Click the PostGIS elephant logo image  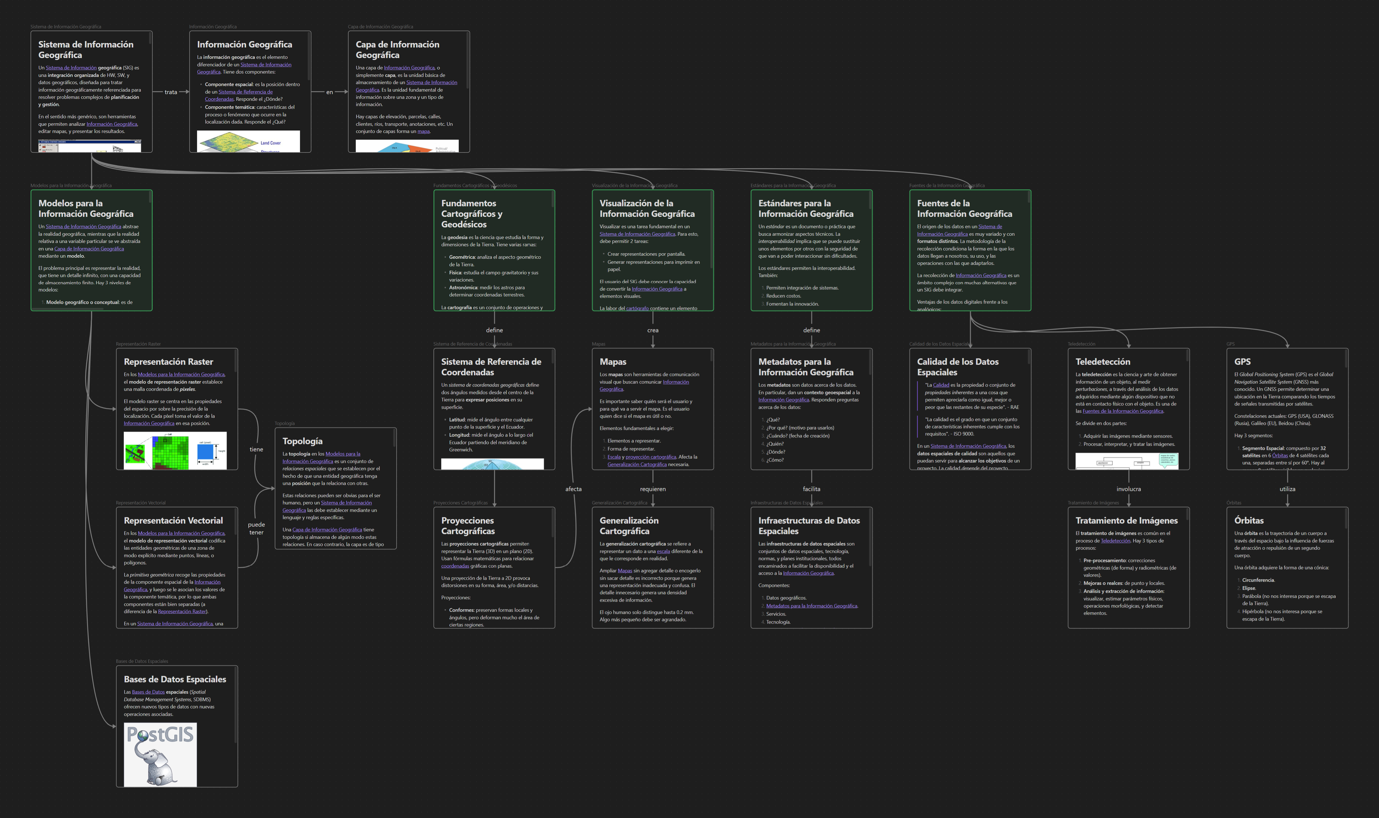click(160, 754)
